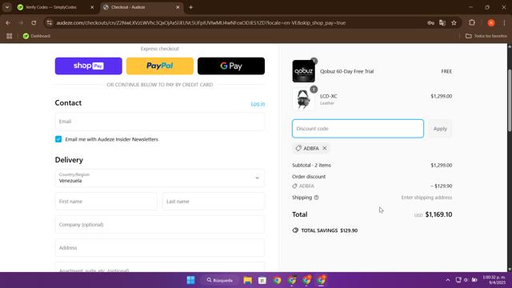This screenshot has width=512, height=288.
Task: Open site information icon in address bar
Action: coord(50,23)
